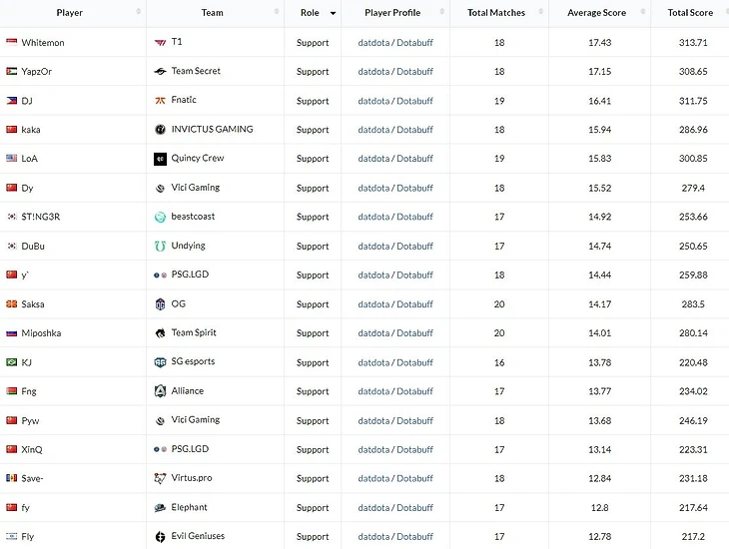Click the Alliance team logo icon
The image size is (729, 549).
click(x=160, y=391)
